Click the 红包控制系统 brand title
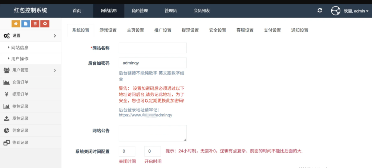The image size is (372, 168). coord(31,11)
